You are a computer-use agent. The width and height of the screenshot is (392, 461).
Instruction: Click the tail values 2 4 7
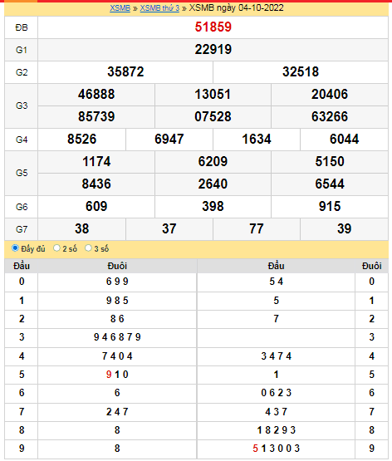tap(117, 412)
